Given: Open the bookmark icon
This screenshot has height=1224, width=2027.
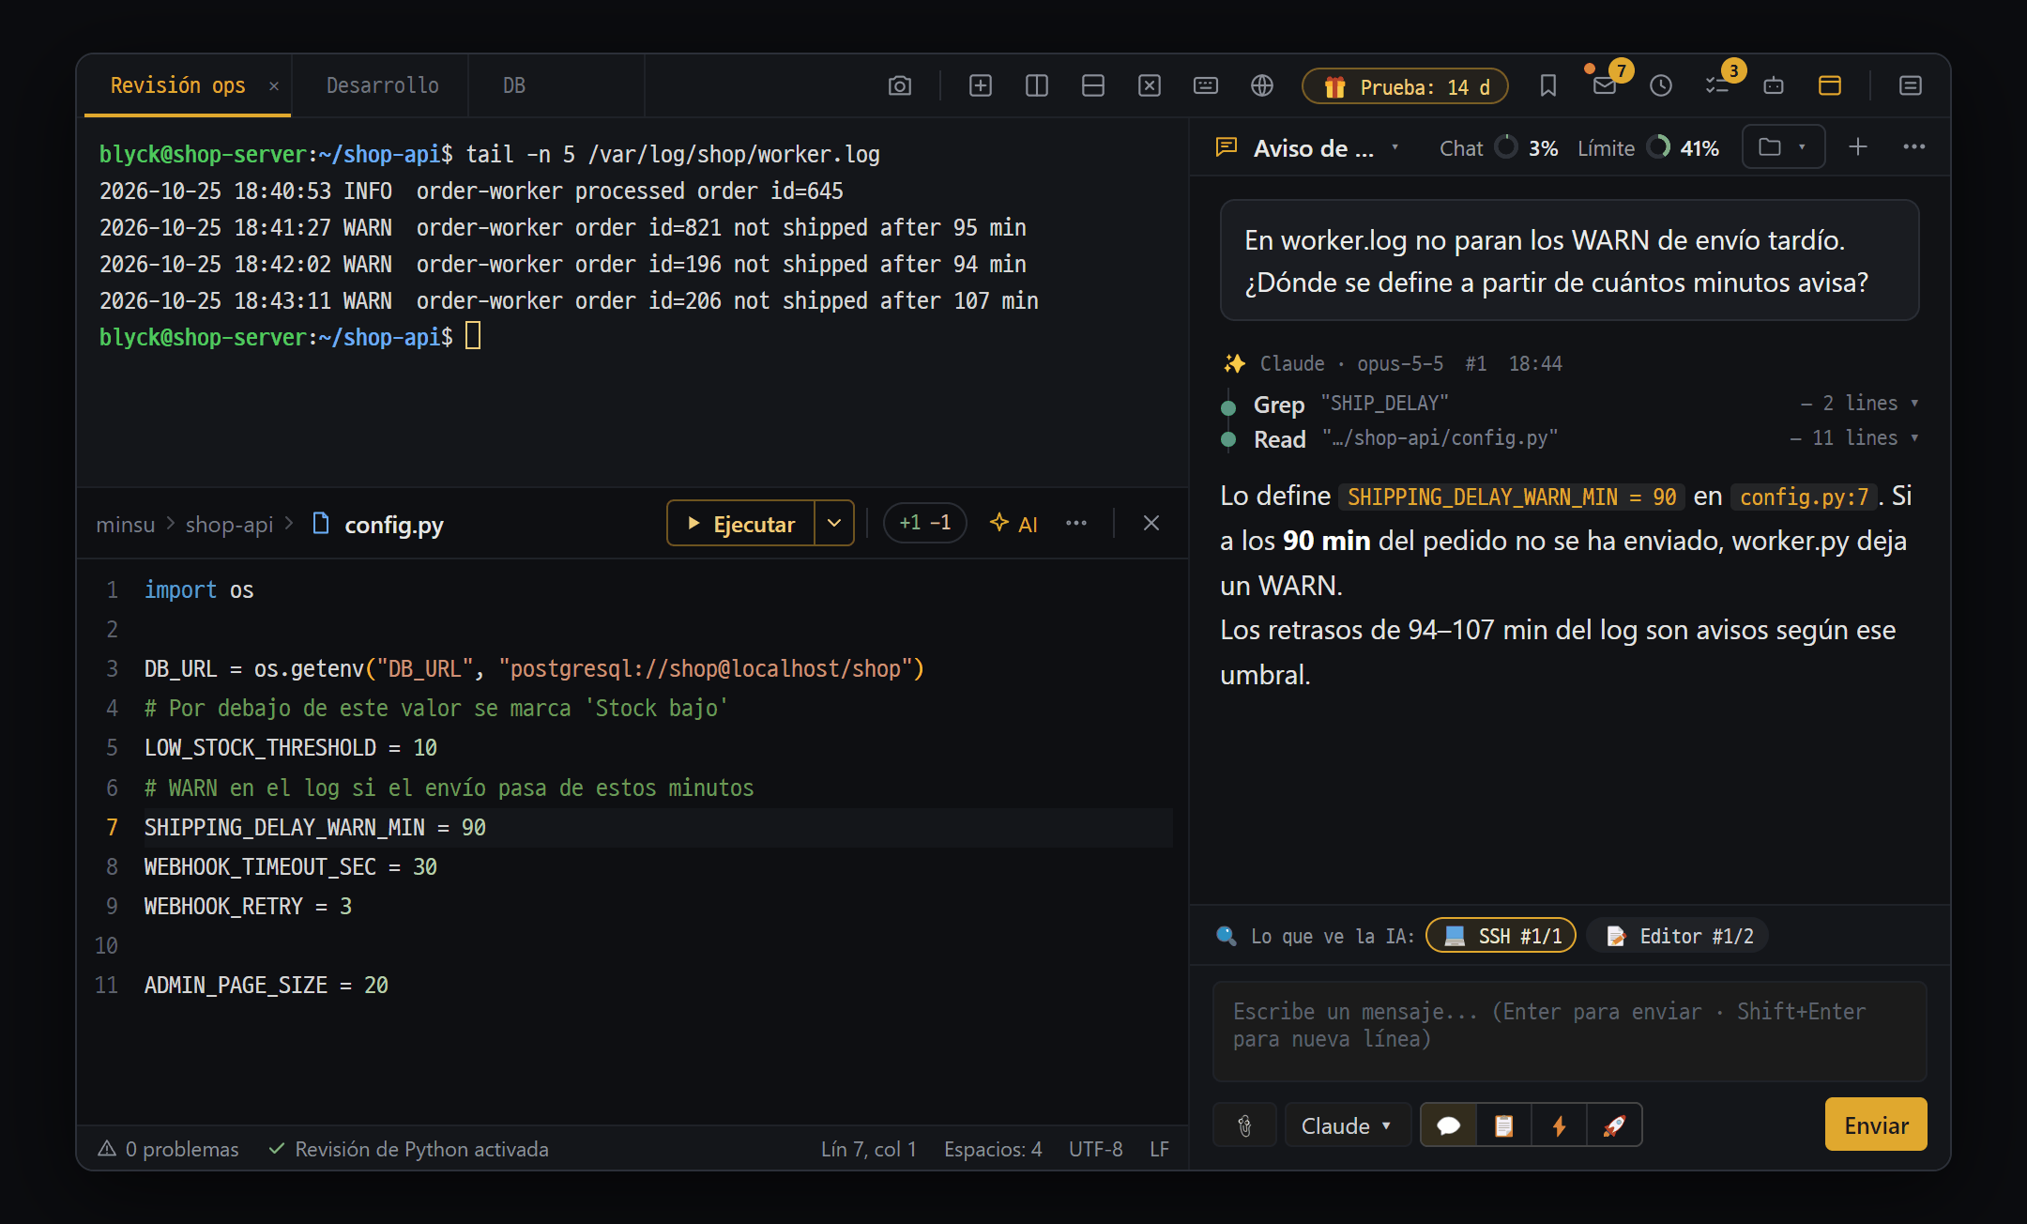Looking at the screenshot, I should coord(1547,85).
